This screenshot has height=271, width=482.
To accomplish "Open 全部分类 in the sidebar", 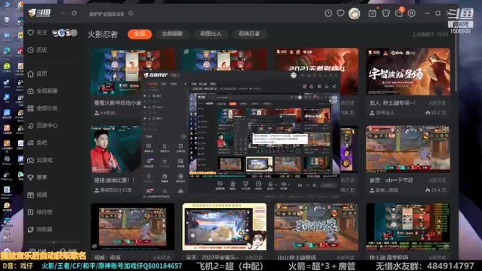I will point(42,108).
